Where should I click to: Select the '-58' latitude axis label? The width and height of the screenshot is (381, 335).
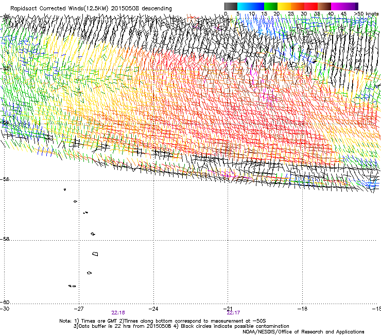[5, 239]
